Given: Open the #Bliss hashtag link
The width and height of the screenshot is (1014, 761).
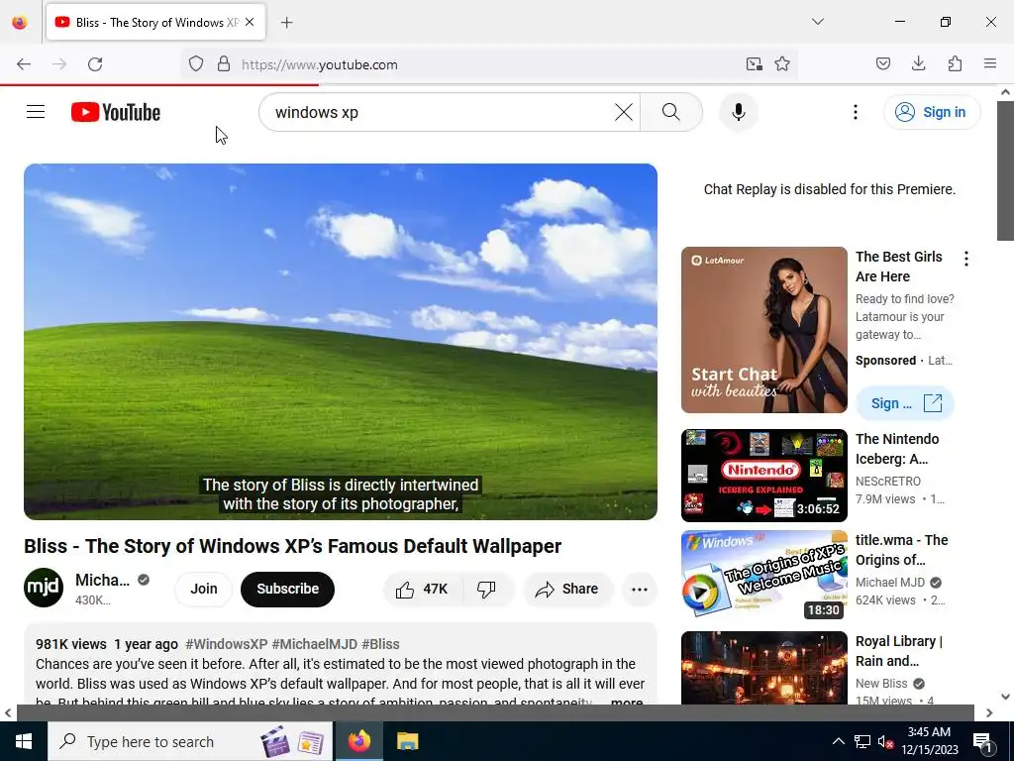Looking at the screenshot, I should point(380,644).
